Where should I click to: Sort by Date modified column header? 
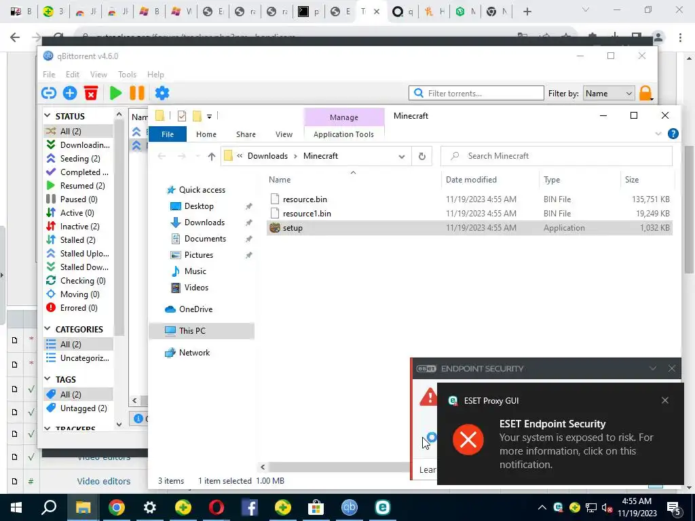coord(471,179)
